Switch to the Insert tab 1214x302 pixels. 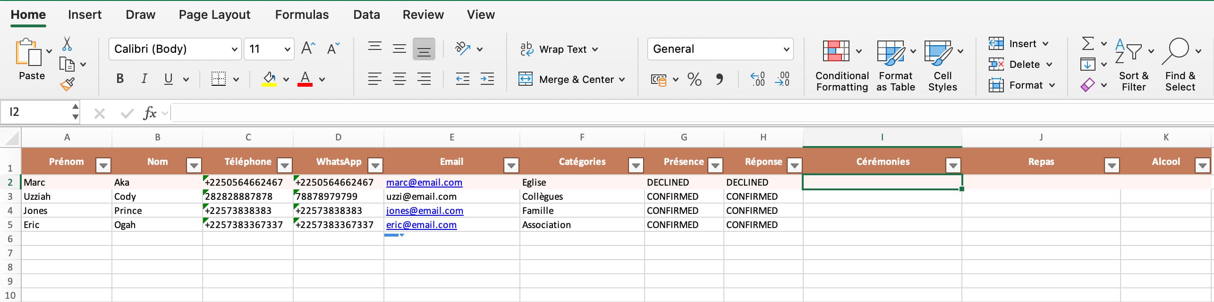(85, 15)
